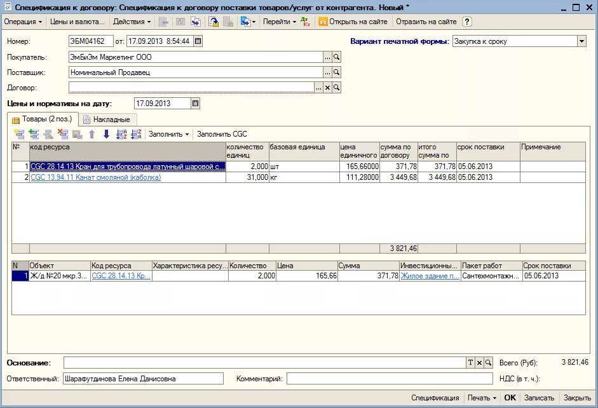
Task: Expand Вариант печатной формы combo box
Action: pyautogui.click(x=581, y=41)
